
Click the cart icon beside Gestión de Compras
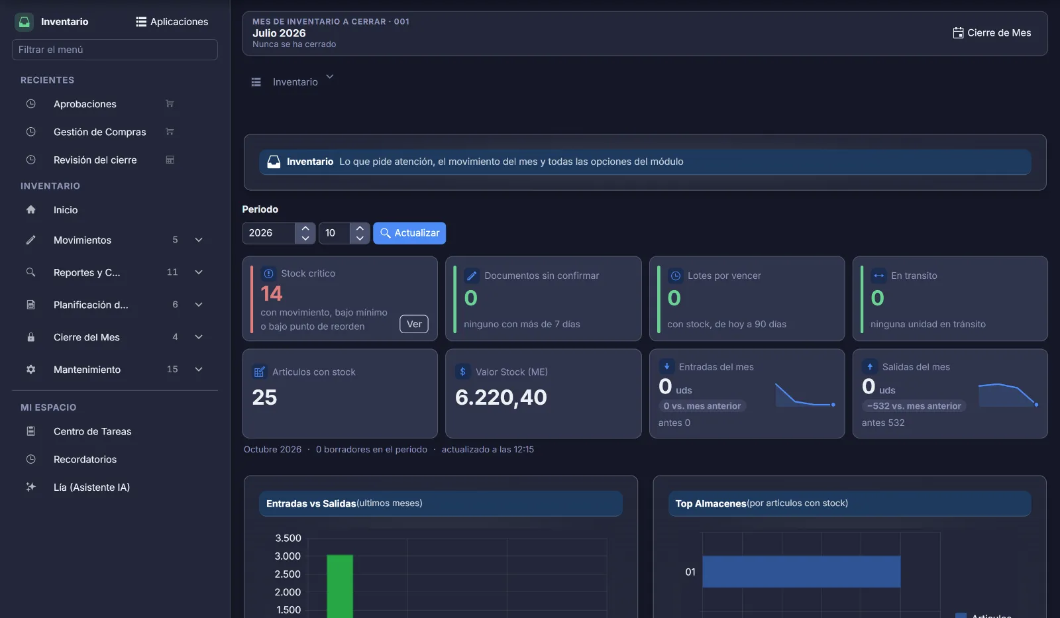coord(170,132)
